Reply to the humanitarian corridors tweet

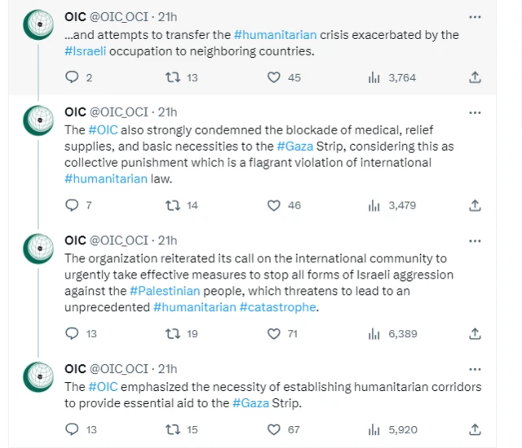pyautogui.click(x=72, y=429)
